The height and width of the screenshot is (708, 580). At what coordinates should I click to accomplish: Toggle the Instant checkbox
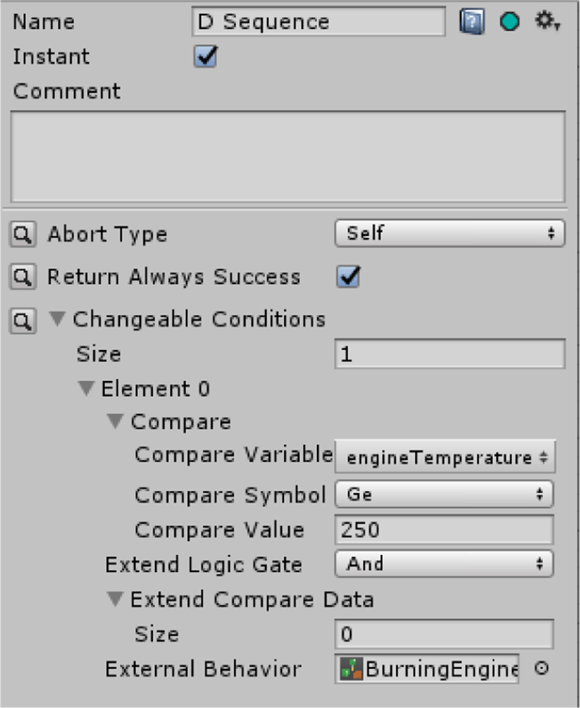point(205,56)
